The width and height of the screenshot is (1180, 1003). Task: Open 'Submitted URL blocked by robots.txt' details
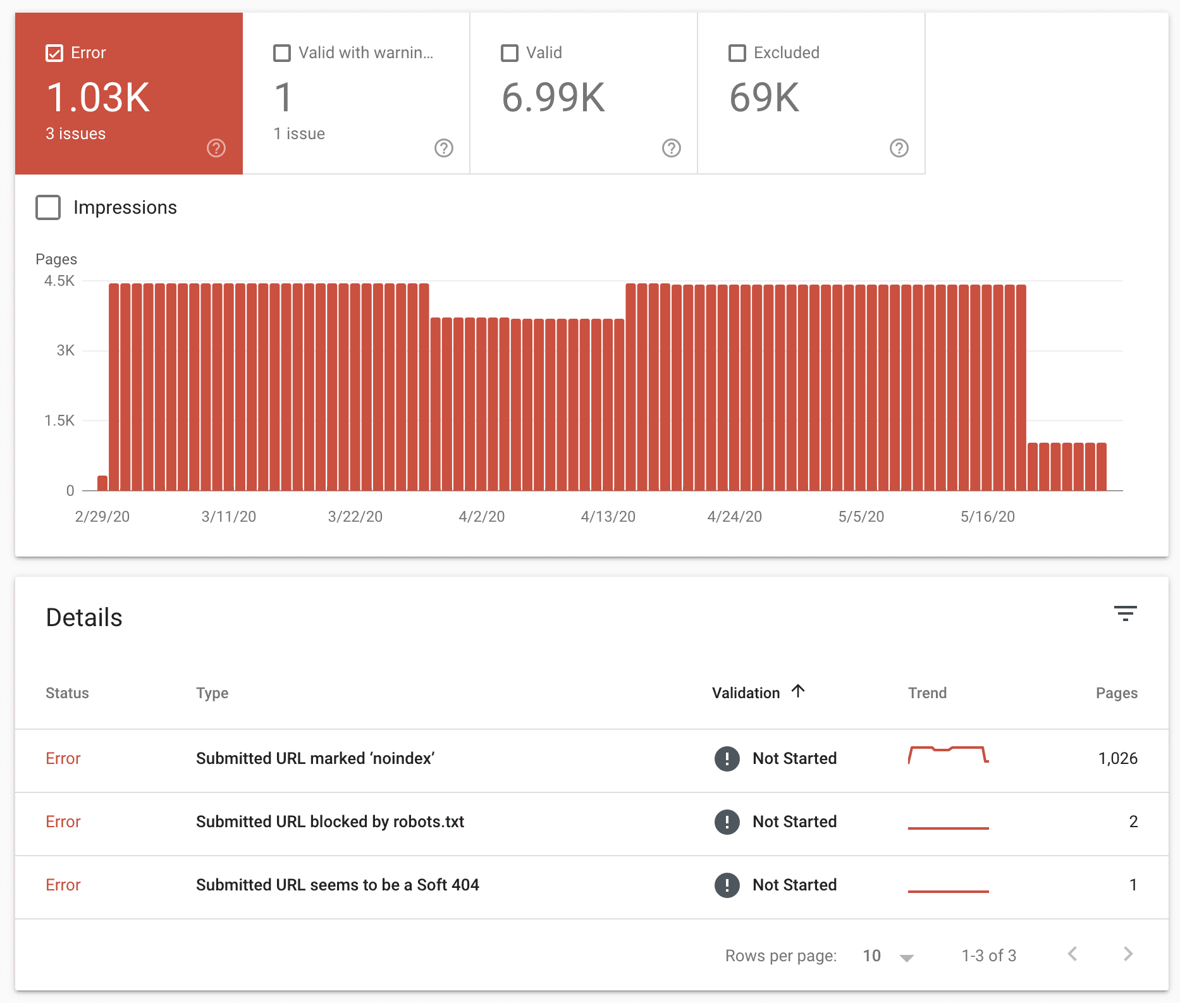pos(330,822)
